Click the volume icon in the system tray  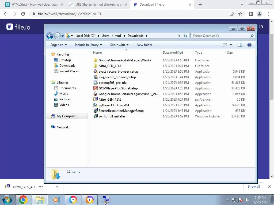click(x=247, y=200)
